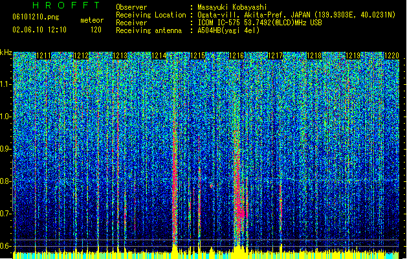Click the date 02.06.10 12:10

[39, 30]
